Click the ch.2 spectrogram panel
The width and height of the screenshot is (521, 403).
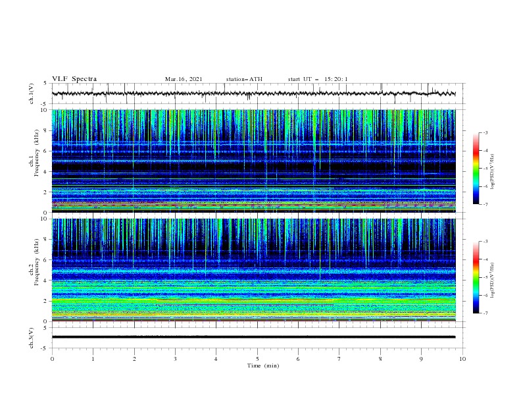click(253, 270)
